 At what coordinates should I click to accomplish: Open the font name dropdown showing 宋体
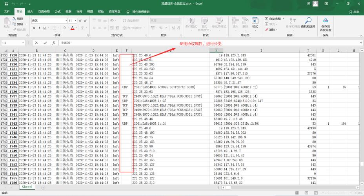tap(66, 21)
